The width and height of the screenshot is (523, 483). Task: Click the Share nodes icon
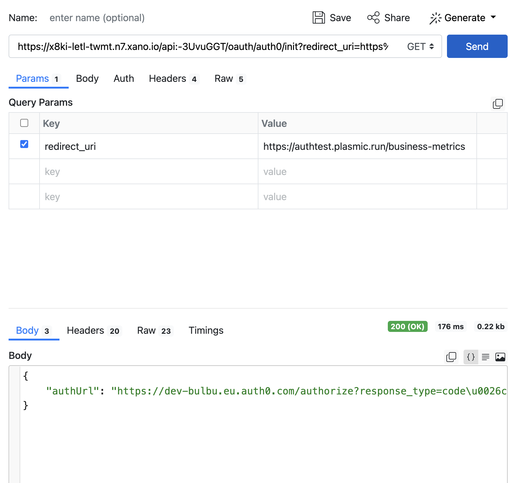pos(373,18)
